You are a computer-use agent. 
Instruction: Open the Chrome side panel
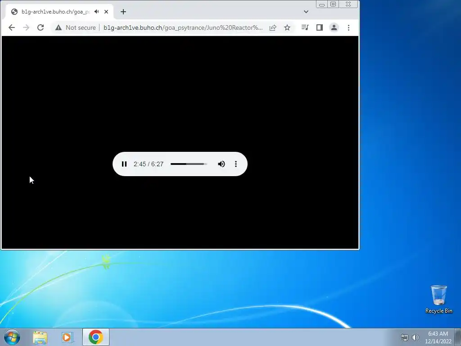(320, 27)
